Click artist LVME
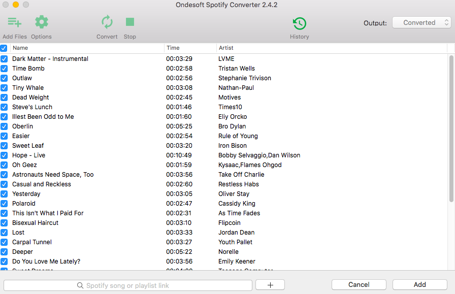 (226, 58)
